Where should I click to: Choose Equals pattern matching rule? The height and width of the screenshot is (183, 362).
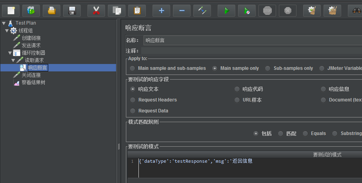click(306, 133)
